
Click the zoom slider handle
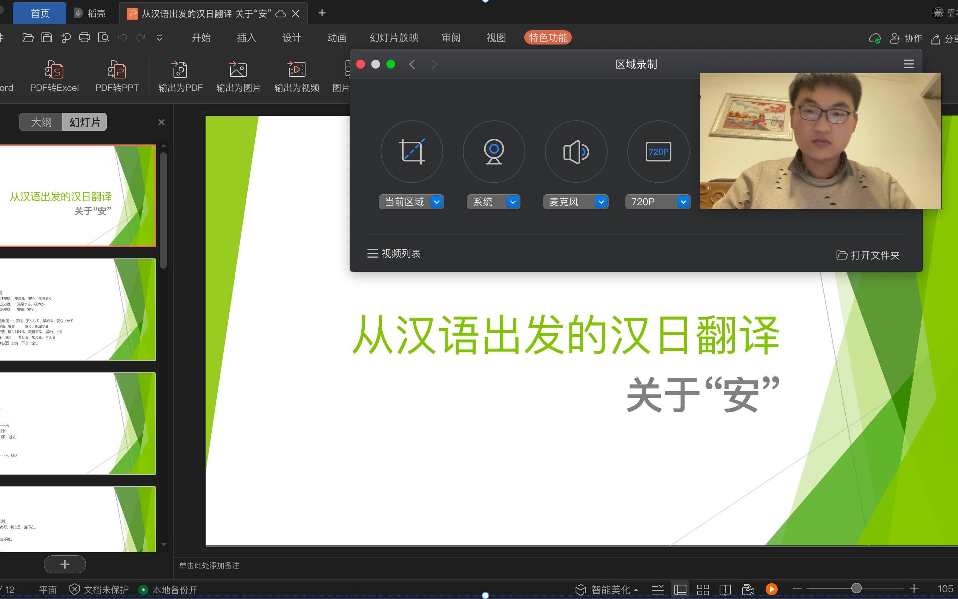(x=856, y=589)
